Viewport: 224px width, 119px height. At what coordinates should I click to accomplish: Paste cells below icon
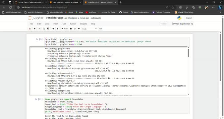pyautogui.click(x=48, y=29)
